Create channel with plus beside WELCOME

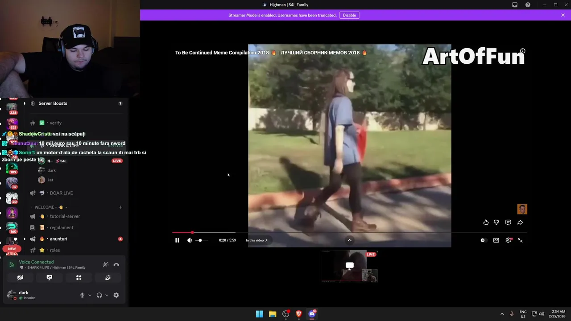pyautogui.click(x=120, y=207)
